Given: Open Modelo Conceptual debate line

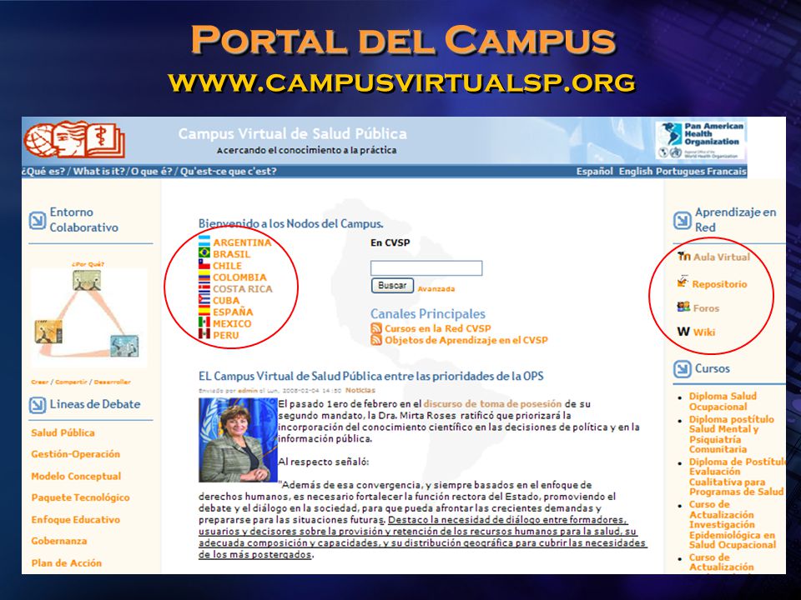Looking at the screenshot, I should [x=76, y=476].
